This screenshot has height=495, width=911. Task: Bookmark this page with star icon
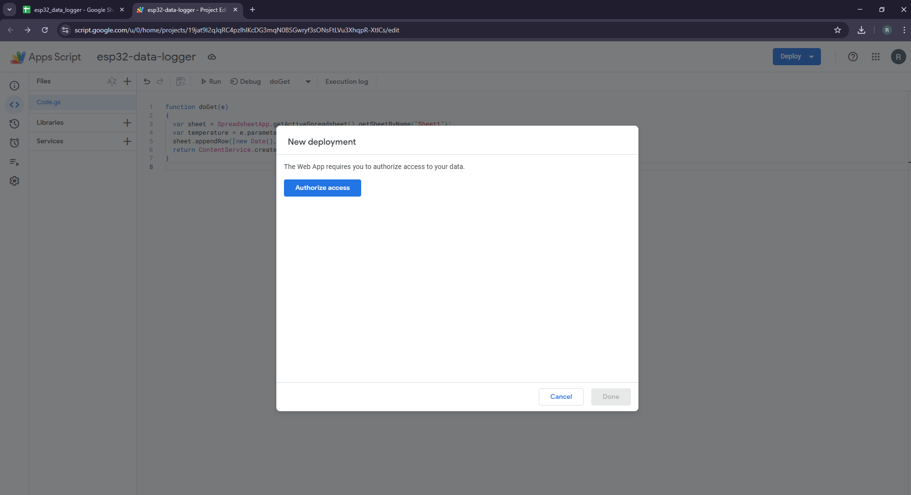[837, 30]
